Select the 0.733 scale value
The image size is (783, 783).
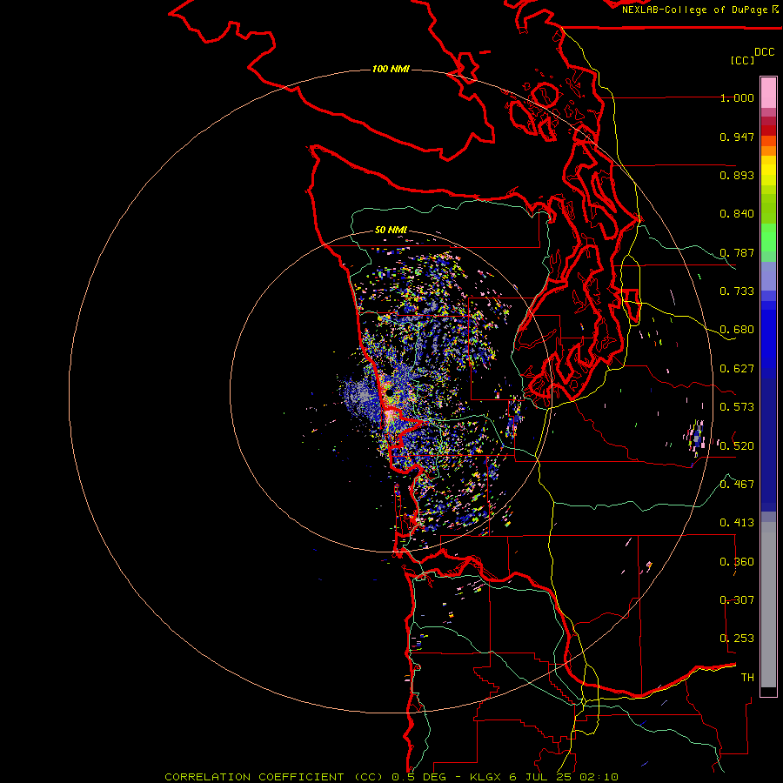[x=737, y=291]
